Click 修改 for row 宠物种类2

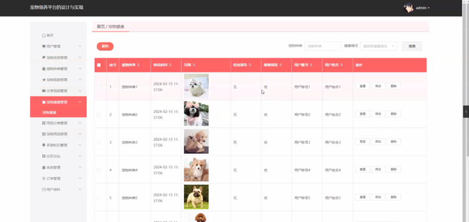(x=378, y=114)
